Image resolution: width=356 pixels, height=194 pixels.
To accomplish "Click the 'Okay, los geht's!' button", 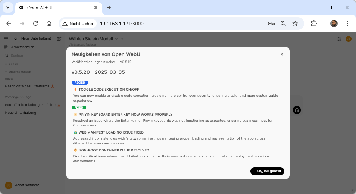I will pos(267,171).
